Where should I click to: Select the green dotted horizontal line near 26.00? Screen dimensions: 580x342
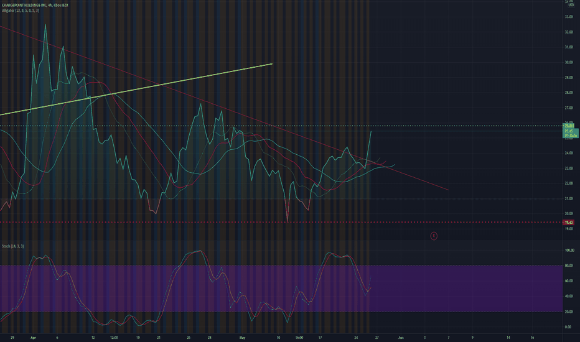[x=281, y=126]
